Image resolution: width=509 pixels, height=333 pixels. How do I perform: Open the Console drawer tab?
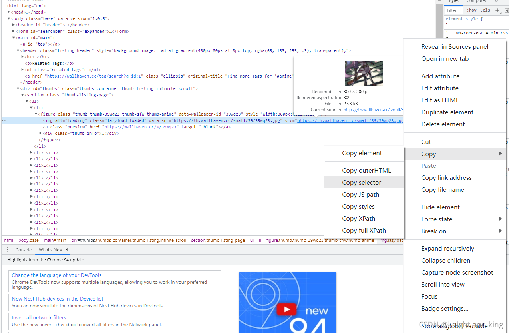click(24, 250)
